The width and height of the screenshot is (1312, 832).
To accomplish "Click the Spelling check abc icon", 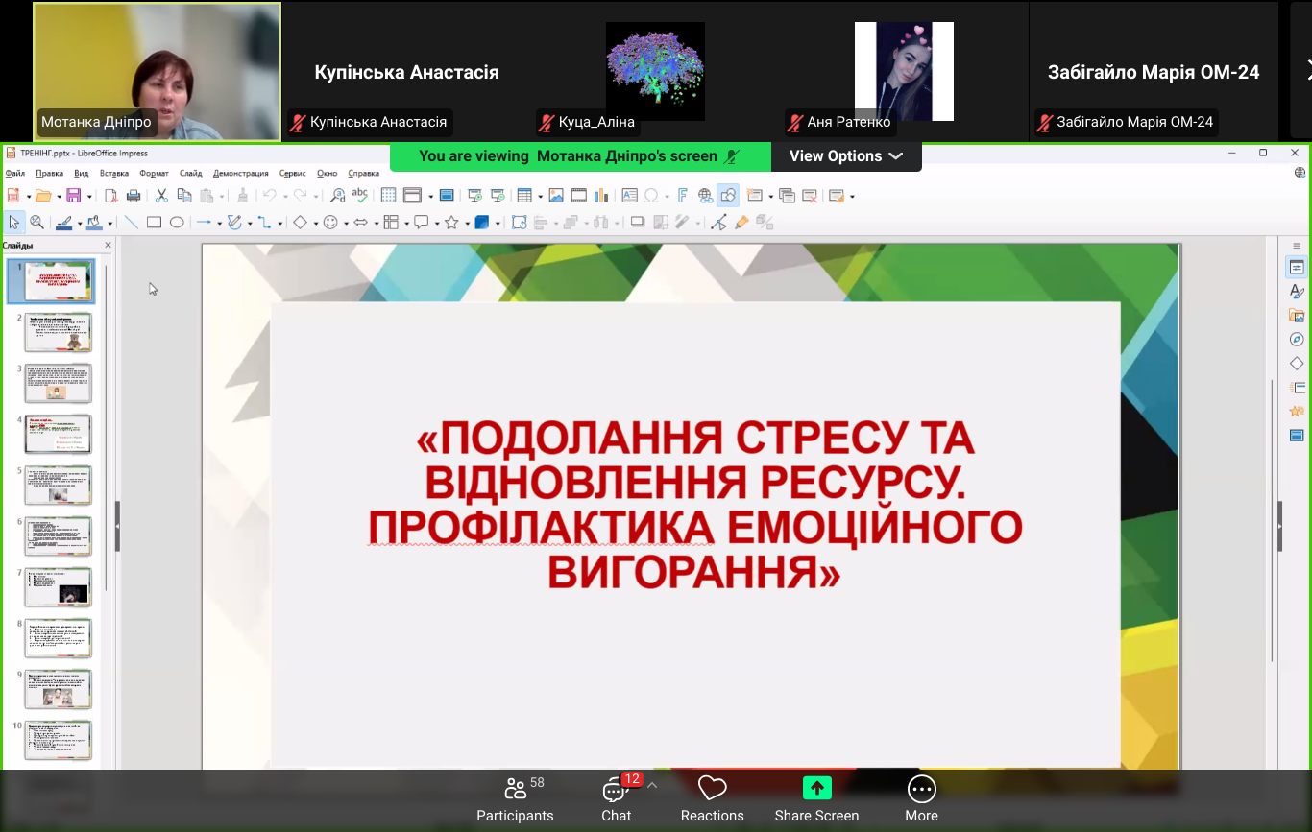I will click(360, 196).
